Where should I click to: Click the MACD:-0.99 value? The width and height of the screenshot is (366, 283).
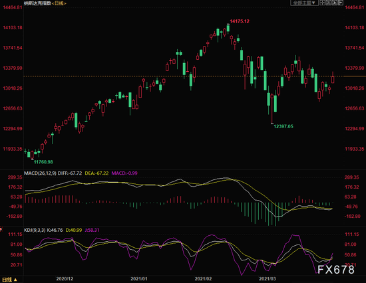pyautogui.click(x=124, y=173)
